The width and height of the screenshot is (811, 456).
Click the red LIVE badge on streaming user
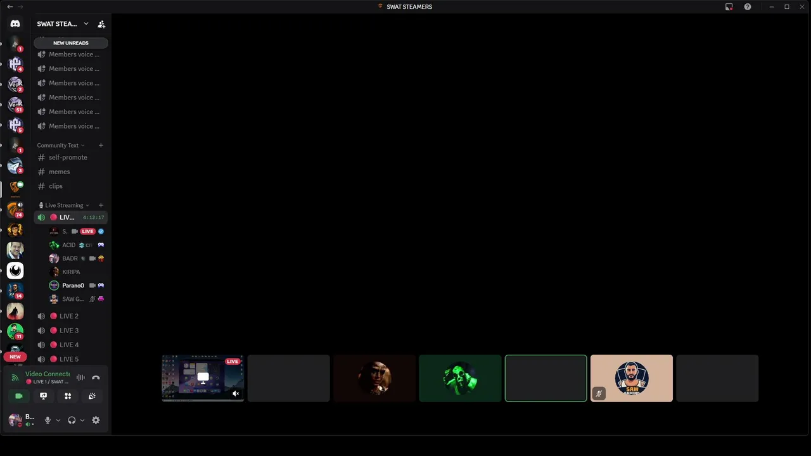[x=87, y=231]
